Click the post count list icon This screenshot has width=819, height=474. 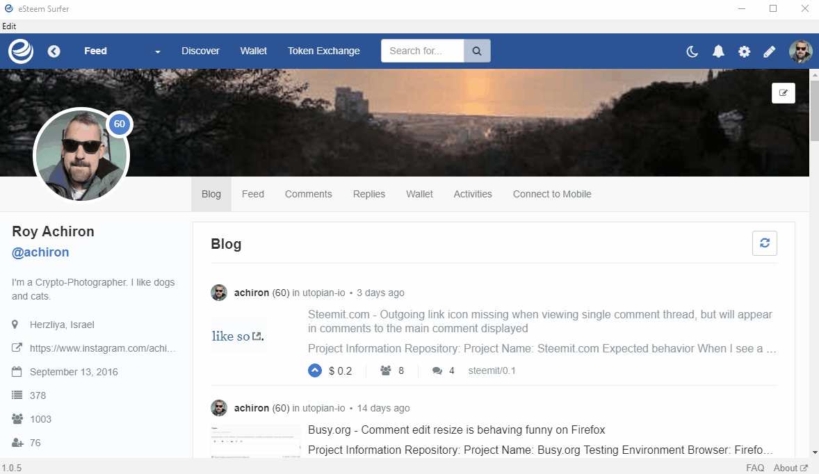click(17, 395)
